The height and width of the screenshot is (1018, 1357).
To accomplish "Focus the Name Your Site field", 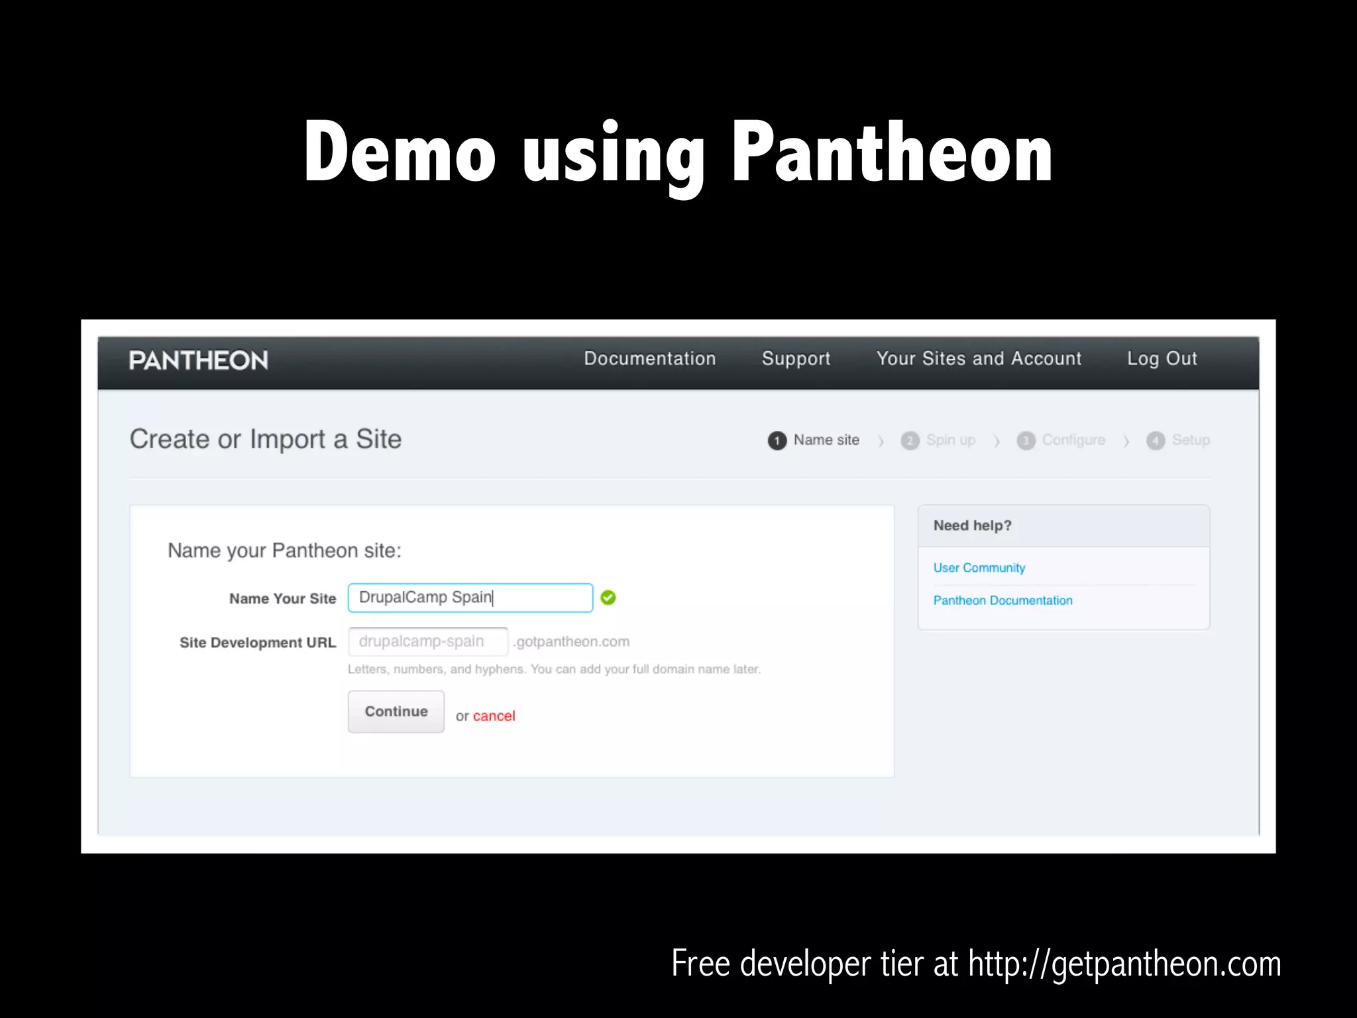I will (470, 598).
